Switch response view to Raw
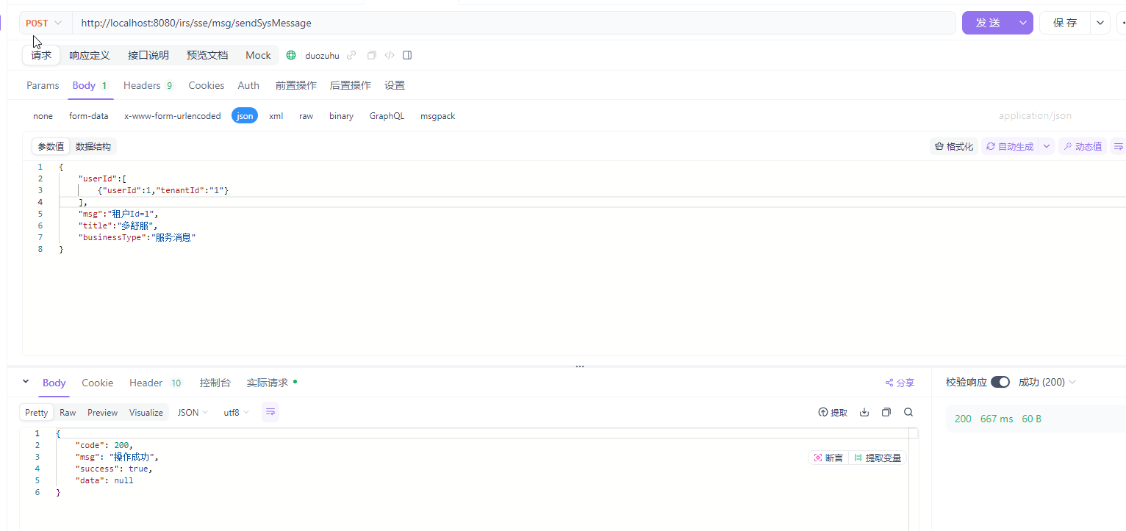The height and width of the screenshot is (531, 1126). click(x=68, y=413)
